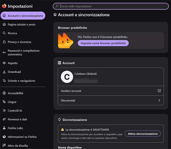Click the Nome dispositivo label

point(70,147)
